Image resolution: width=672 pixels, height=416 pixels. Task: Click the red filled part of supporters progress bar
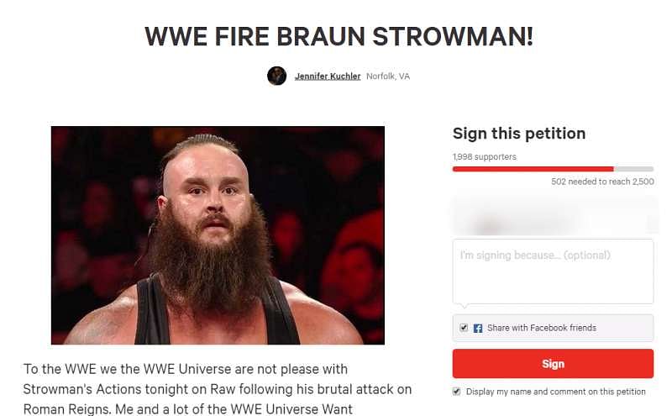[533, 169]
